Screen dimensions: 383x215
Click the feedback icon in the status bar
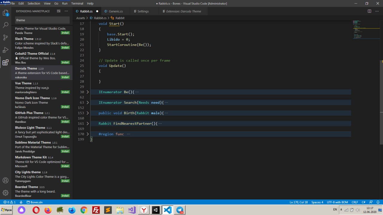(371, 202)
